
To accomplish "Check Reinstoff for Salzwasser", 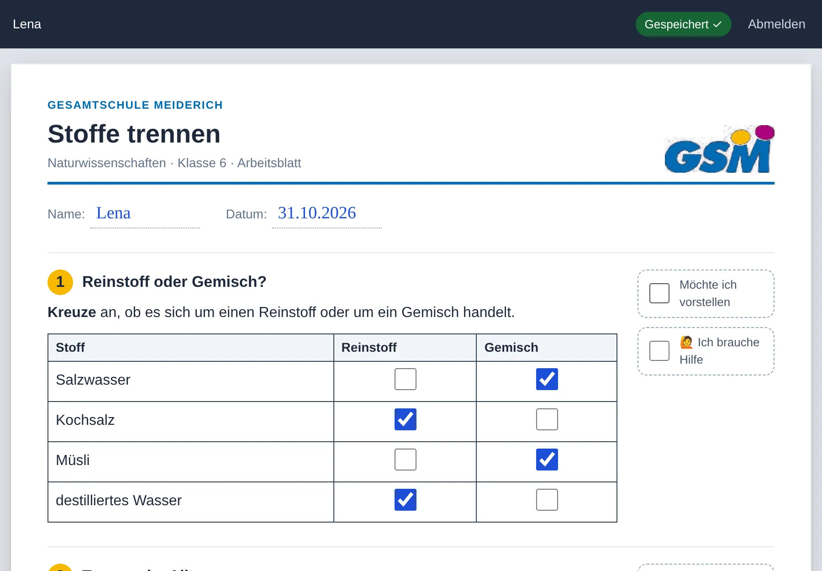I will [x=406, y=379].
